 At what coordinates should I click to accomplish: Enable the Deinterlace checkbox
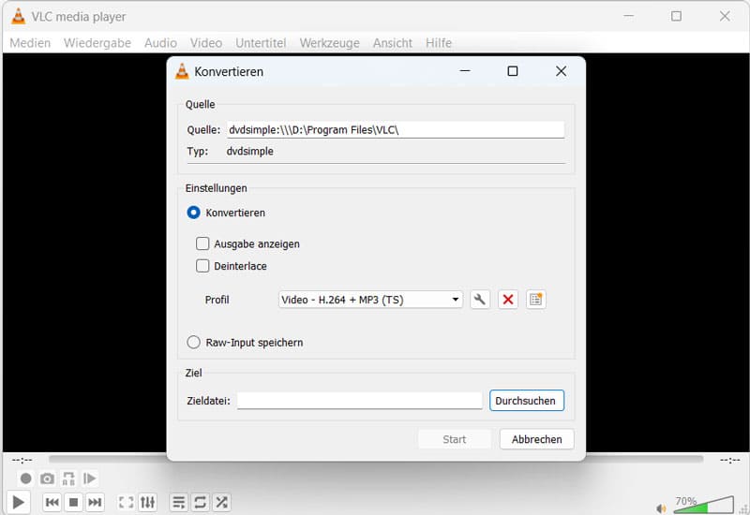202,266
